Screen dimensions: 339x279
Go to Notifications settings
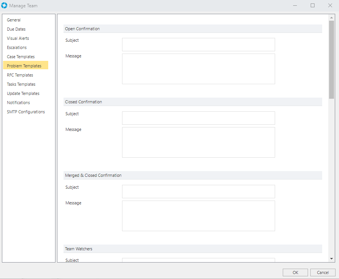pyautogui.click(x=18, y=103)
